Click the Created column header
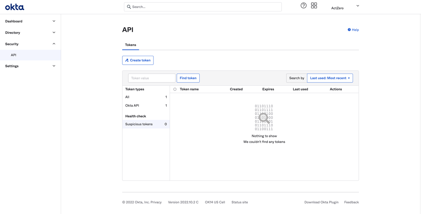Viewport: 421px width, 214px height. [x=236, y=89]
